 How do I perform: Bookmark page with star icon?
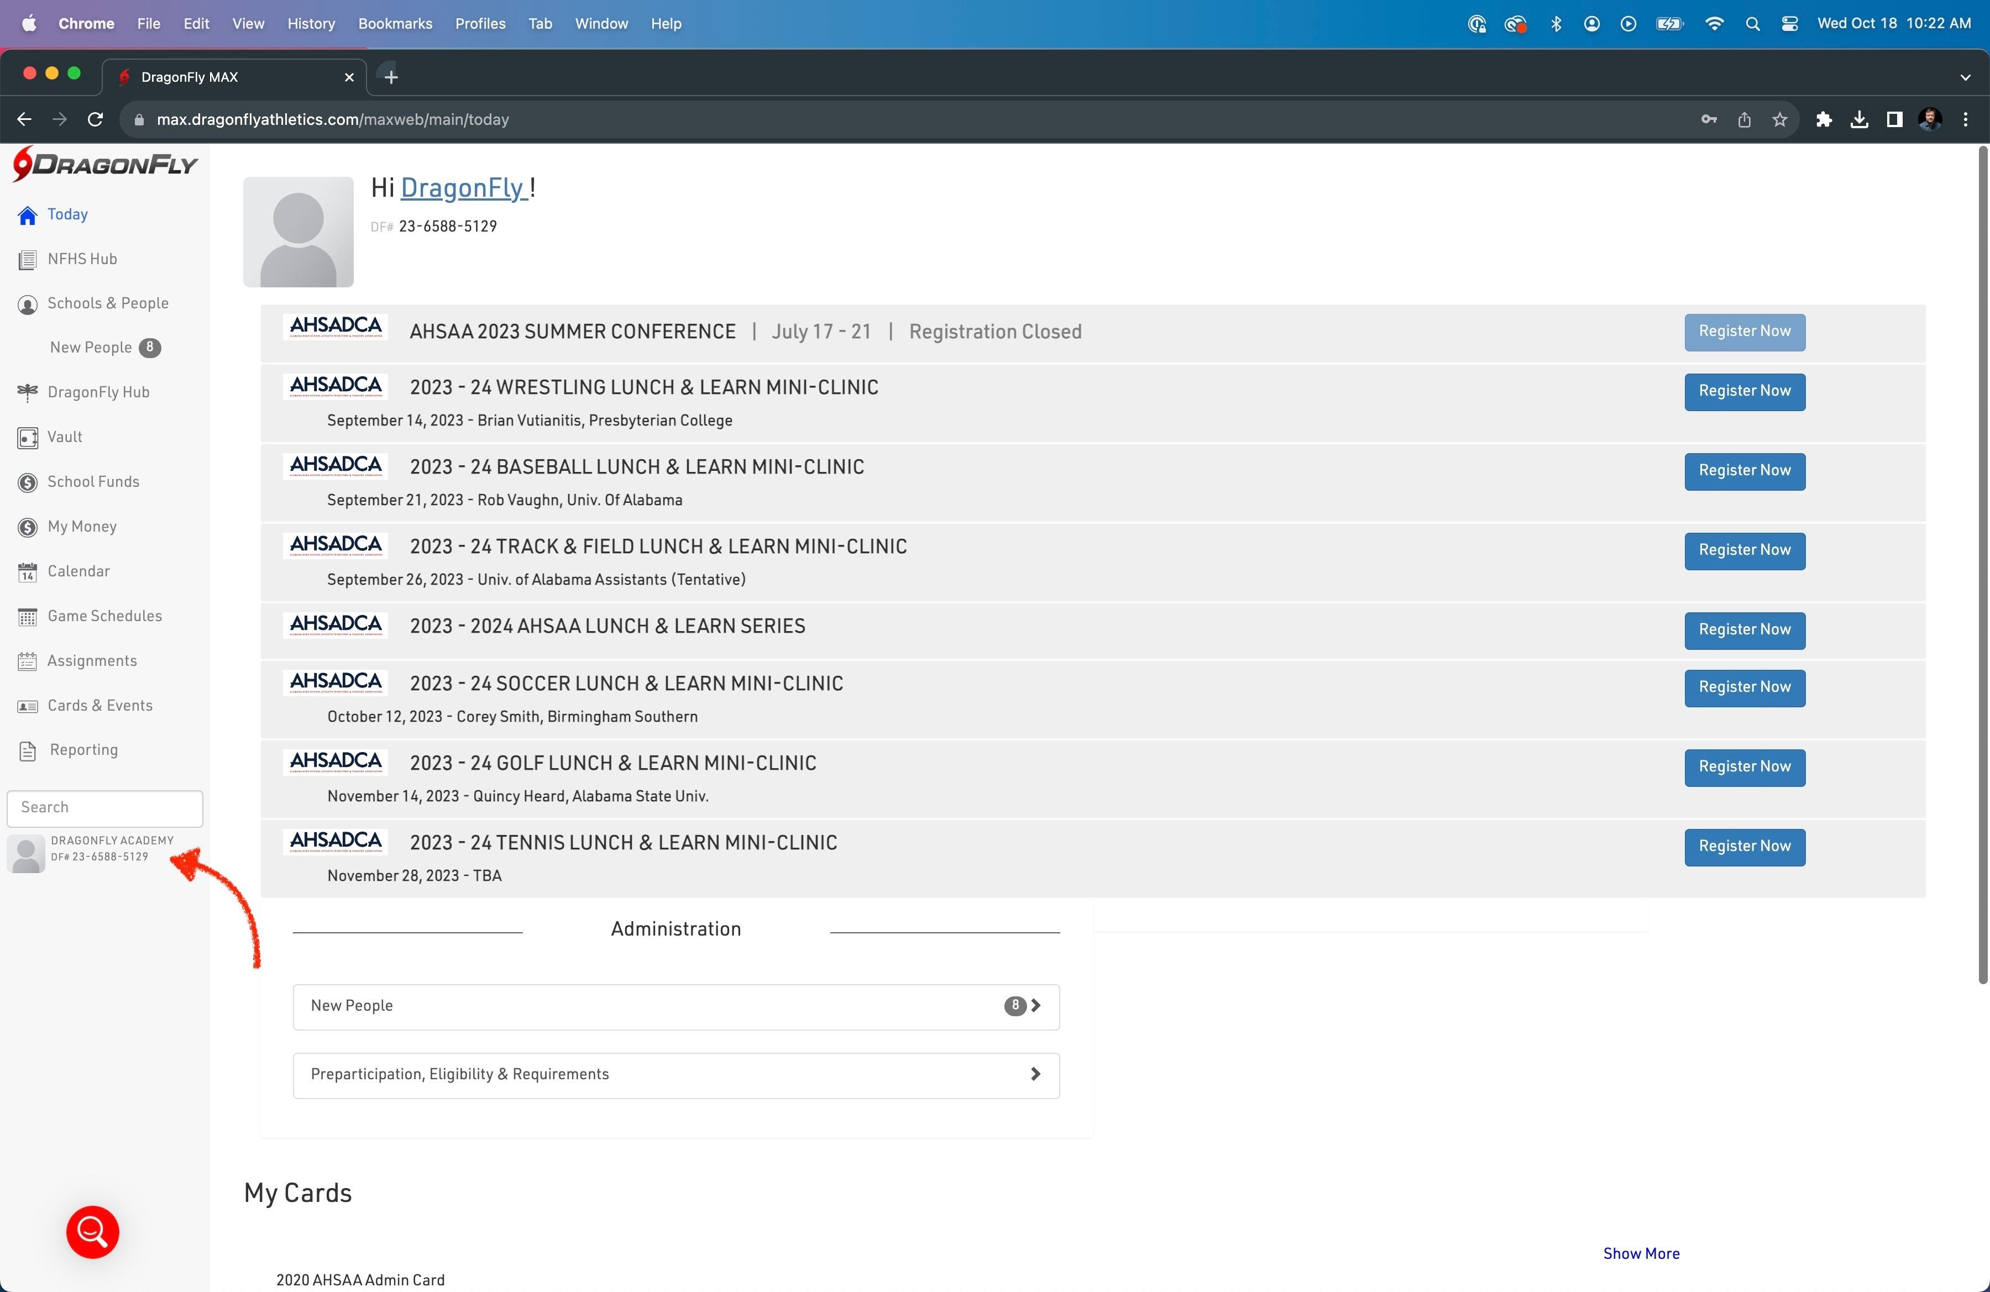[x=1779, y=119]
